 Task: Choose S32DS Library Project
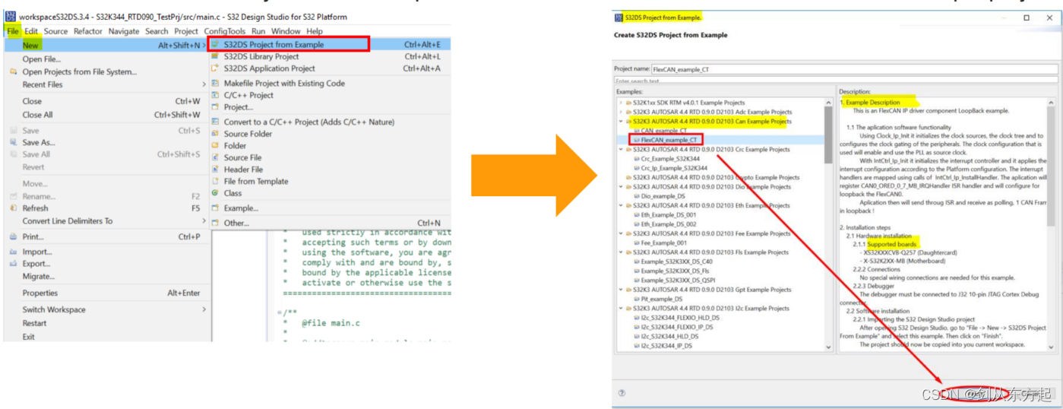261,56
